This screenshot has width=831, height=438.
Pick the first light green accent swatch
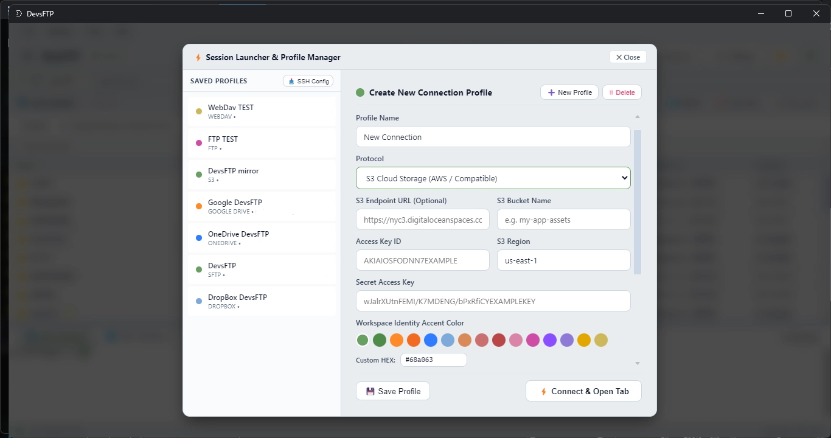[363, 340]
